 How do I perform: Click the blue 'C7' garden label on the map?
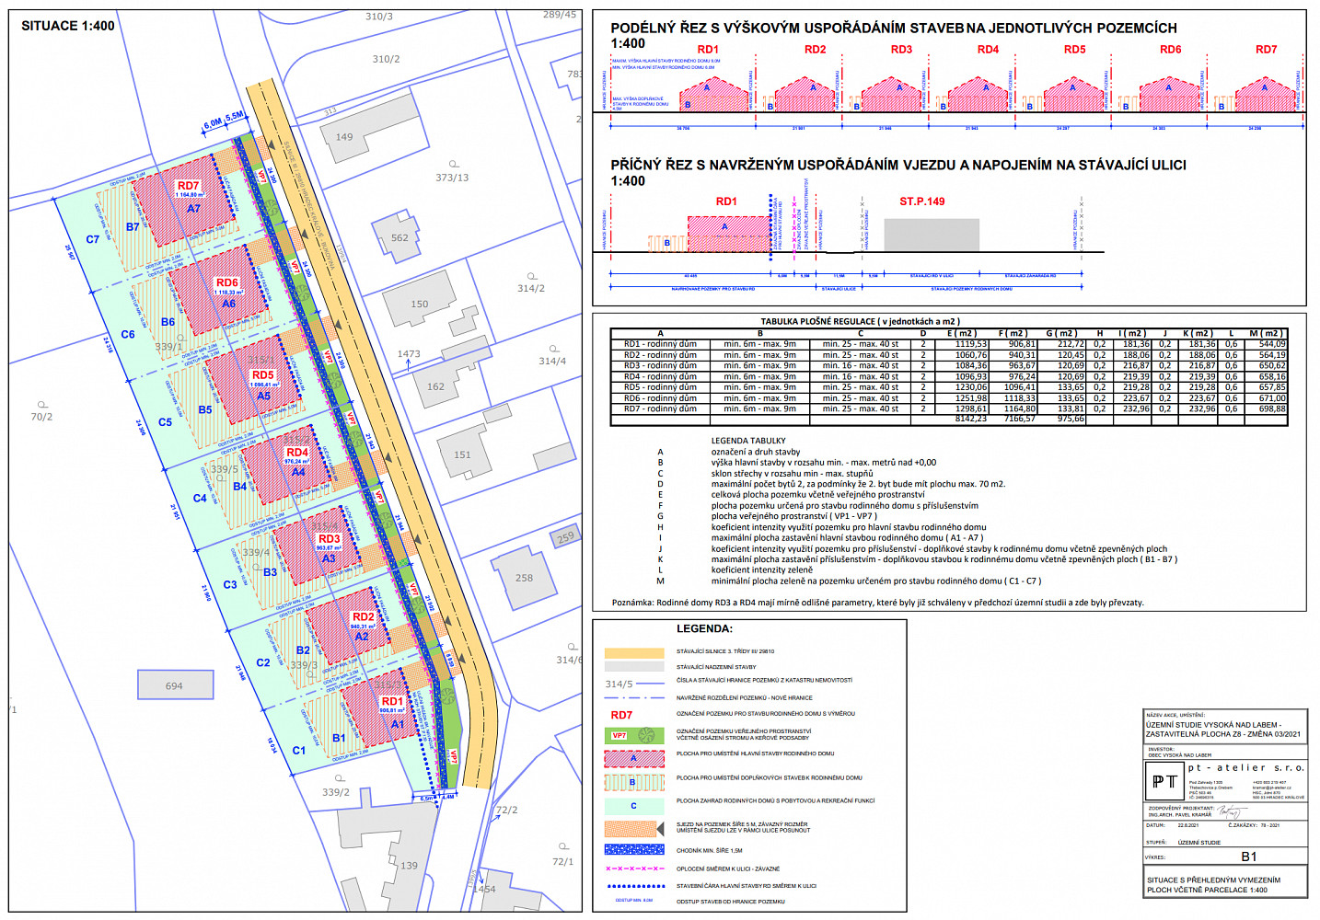(93, 239)
